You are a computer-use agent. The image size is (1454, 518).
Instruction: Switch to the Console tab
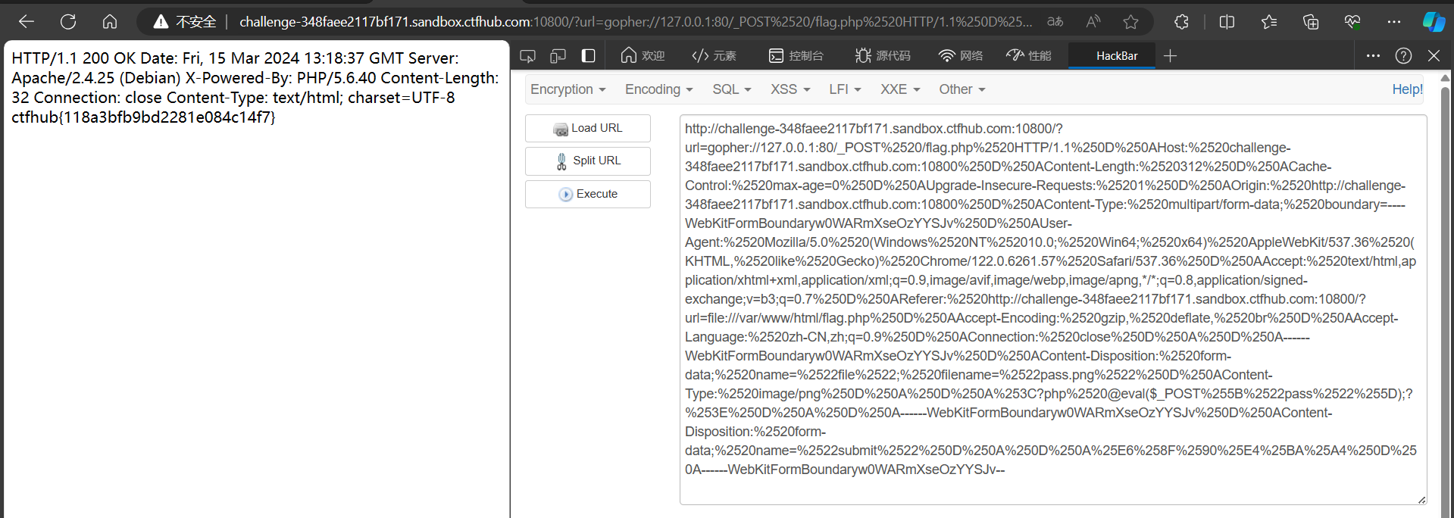pos(796,56)
